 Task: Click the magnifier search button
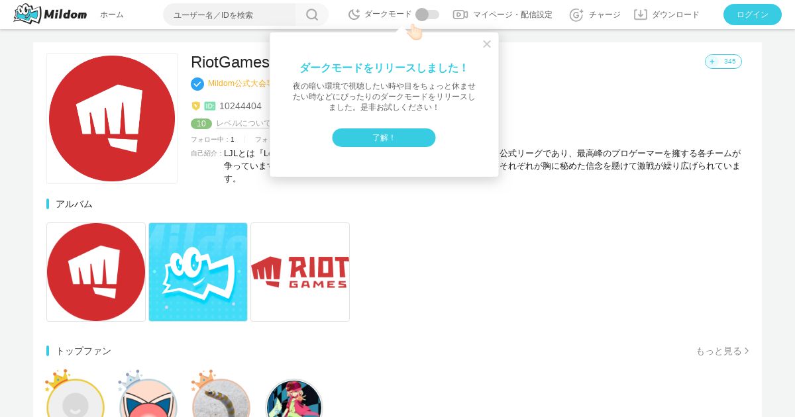(312, 15)
